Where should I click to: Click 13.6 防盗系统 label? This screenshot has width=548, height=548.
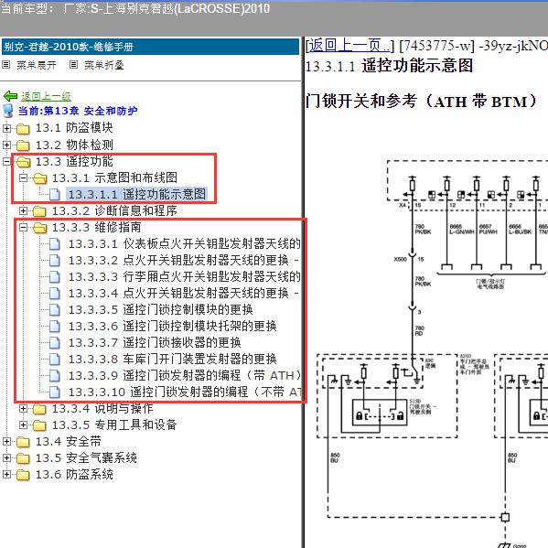pyautogui.click(x=74, y=474)
